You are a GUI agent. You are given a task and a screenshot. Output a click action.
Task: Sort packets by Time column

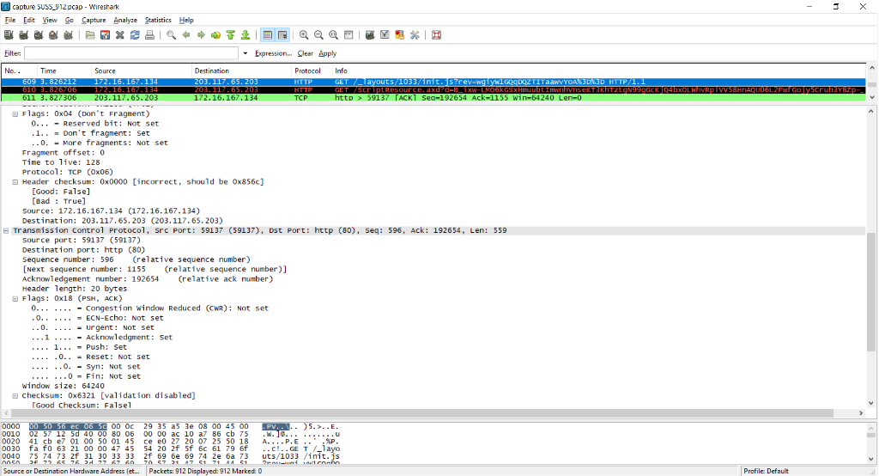pos(64,70)
